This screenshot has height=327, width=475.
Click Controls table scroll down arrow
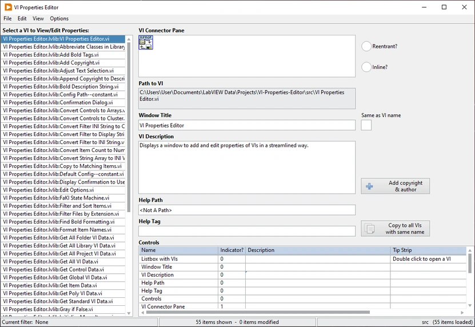coord(470,305)
